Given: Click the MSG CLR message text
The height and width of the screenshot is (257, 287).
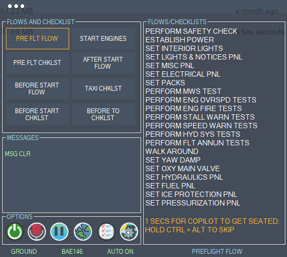Looking at the screenshot, I should [18, 154].
